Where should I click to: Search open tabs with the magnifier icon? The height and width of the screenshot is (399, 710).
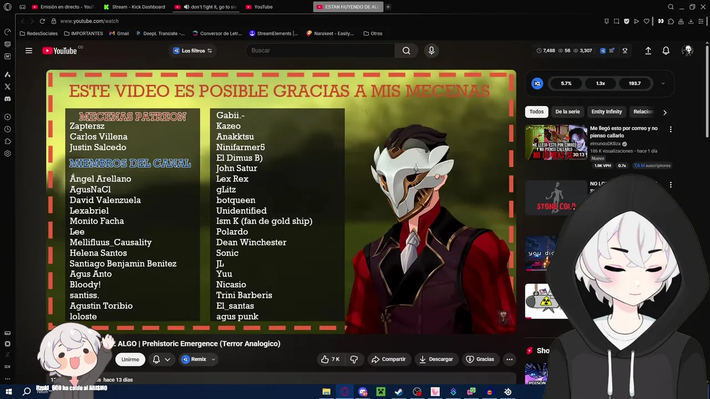[671, 7]
